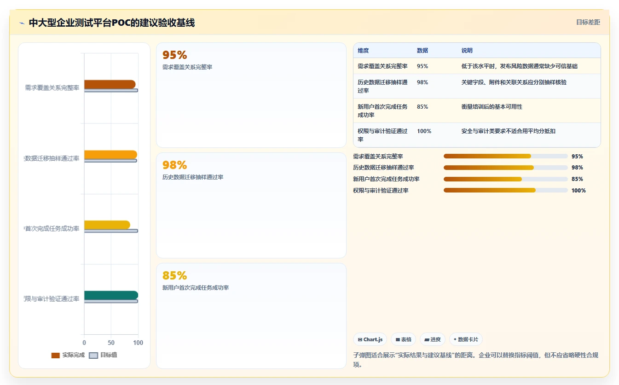Click the 进度 tag
The image size is (619, 385).
(x=433, y=339)
